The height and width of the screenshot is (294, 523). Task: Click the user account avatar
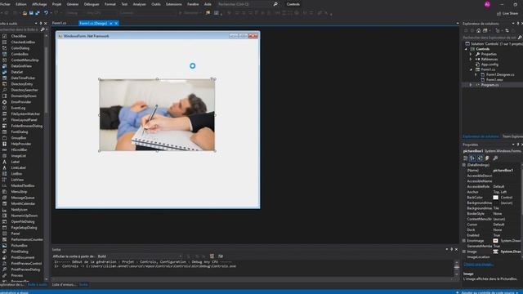click(x=487, y=4)
